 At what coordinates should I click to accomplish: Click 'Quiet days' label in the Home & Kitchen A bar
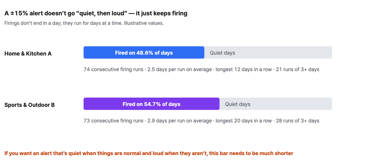222,53
